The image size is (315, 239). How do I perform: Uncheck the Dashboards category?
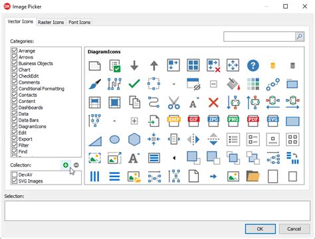tap(15, 108)
